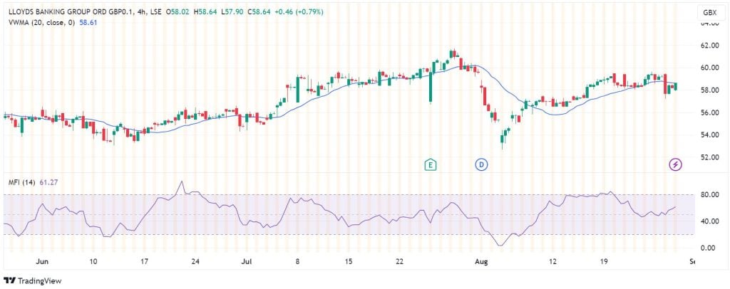This screenshot has height=289, width=730.
Task: Click the 56.00 price axis label
Action: [709, 112]
